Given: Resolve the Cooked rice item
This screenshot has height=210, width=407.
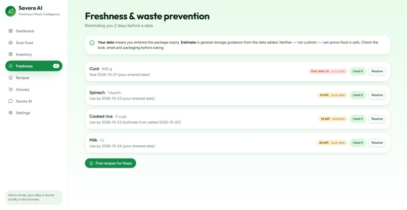Looking at the screenshot, I should click(x=377, y=119).
